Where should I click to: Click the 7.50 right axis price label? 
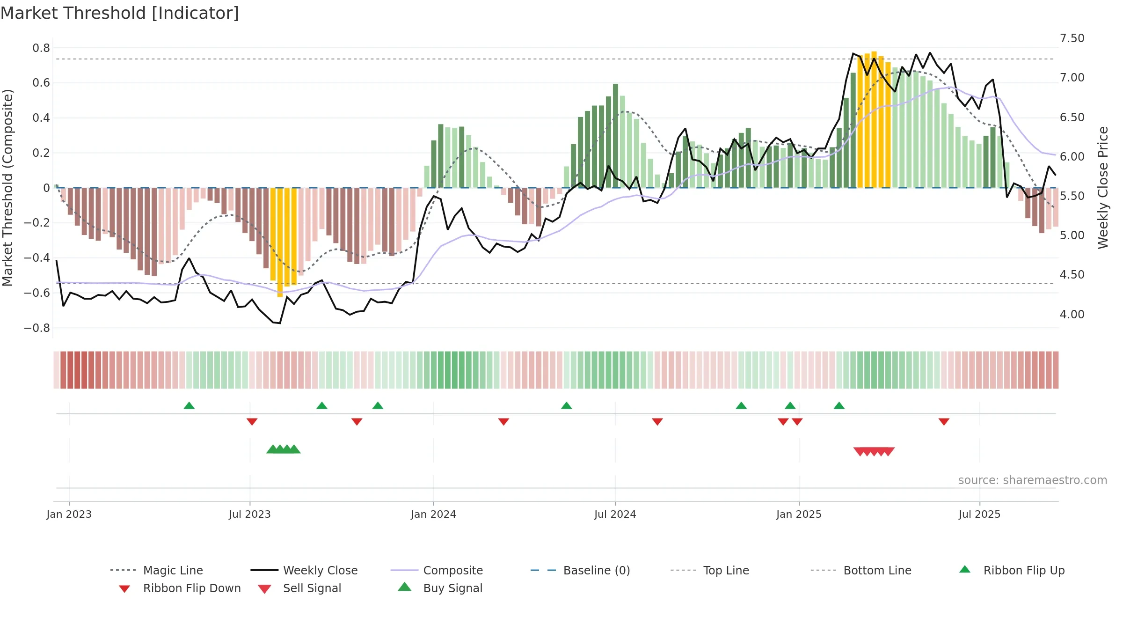[1072, 38]
